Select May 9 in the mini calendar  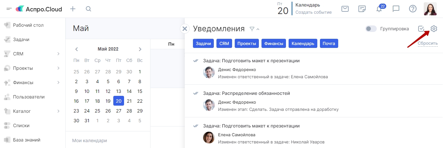click(76, 92)
